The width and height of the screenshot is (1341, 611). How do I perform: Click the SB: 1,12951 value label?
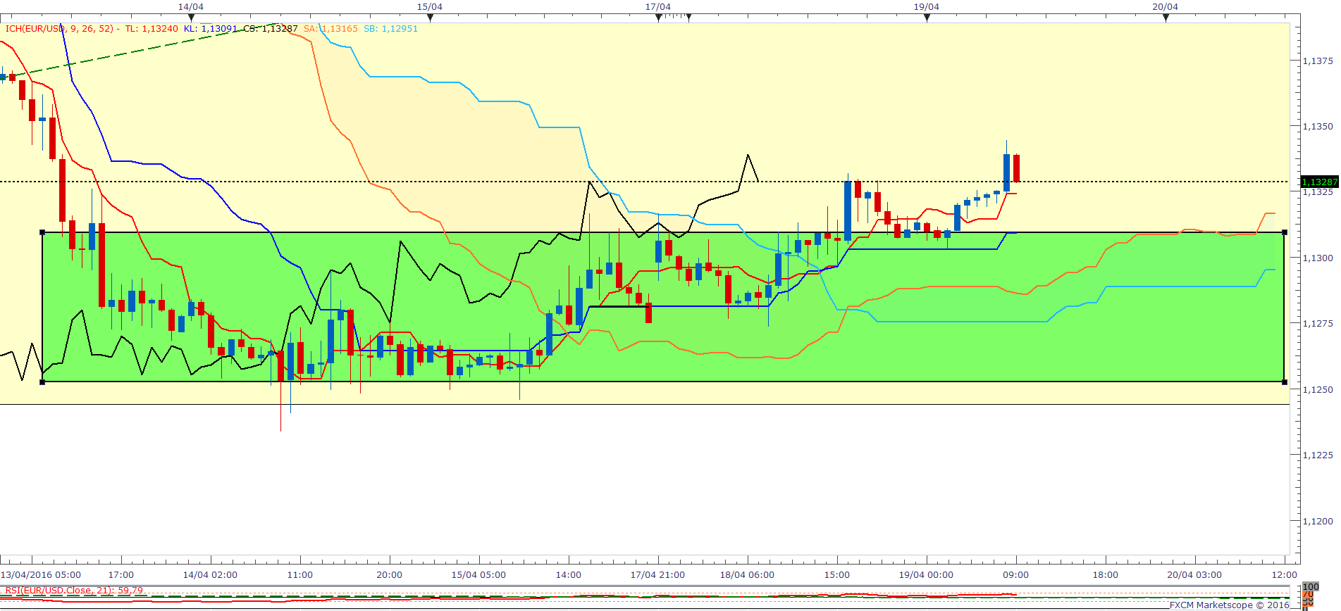(x=390, y=29)
